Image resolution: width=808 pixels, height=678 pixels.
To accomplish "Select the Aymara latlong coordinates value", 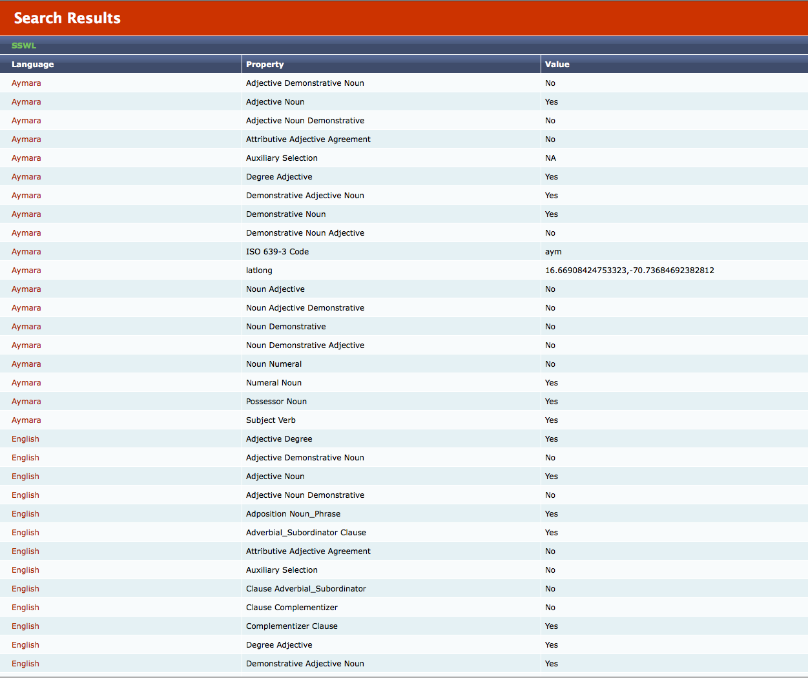I will [629, 271].
